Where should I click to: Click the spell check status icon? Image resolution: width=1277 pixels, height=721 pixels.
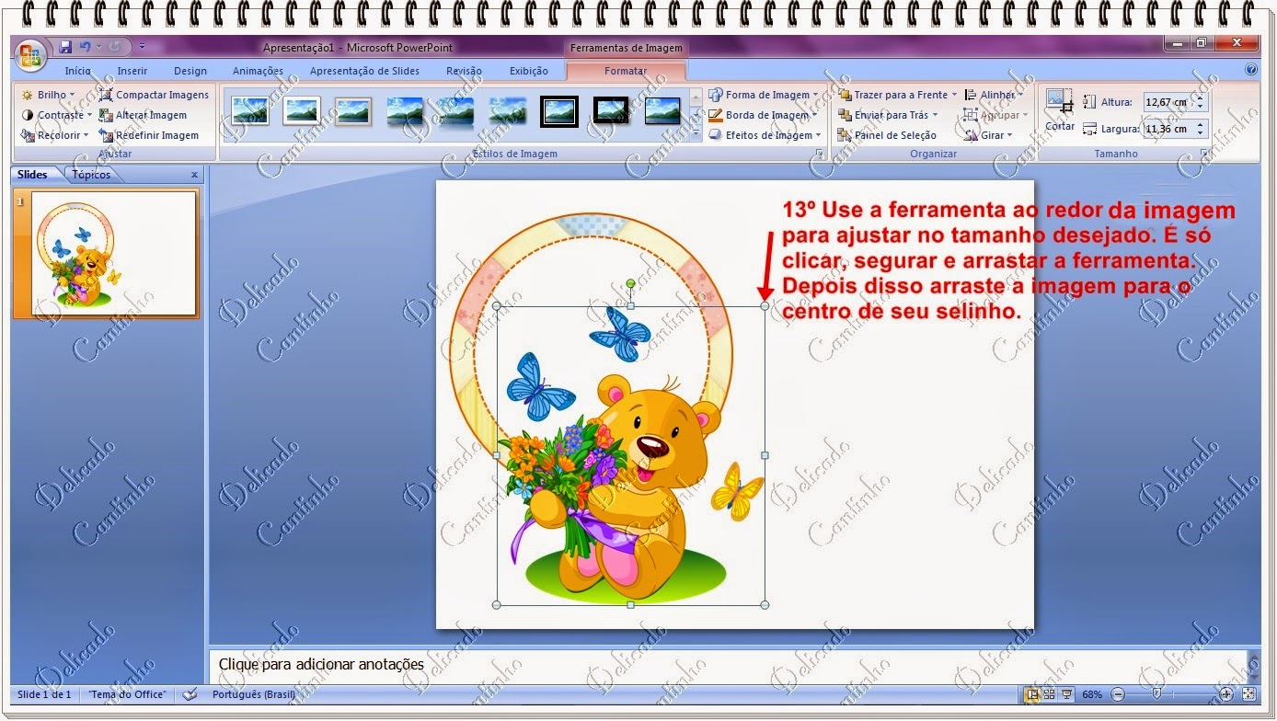190,694
